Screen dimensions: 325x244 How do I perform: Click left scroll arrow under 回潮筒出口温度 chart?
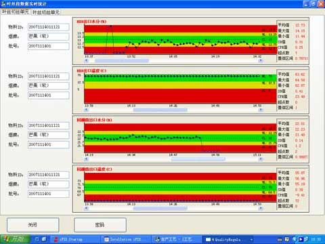click(86, 208)
